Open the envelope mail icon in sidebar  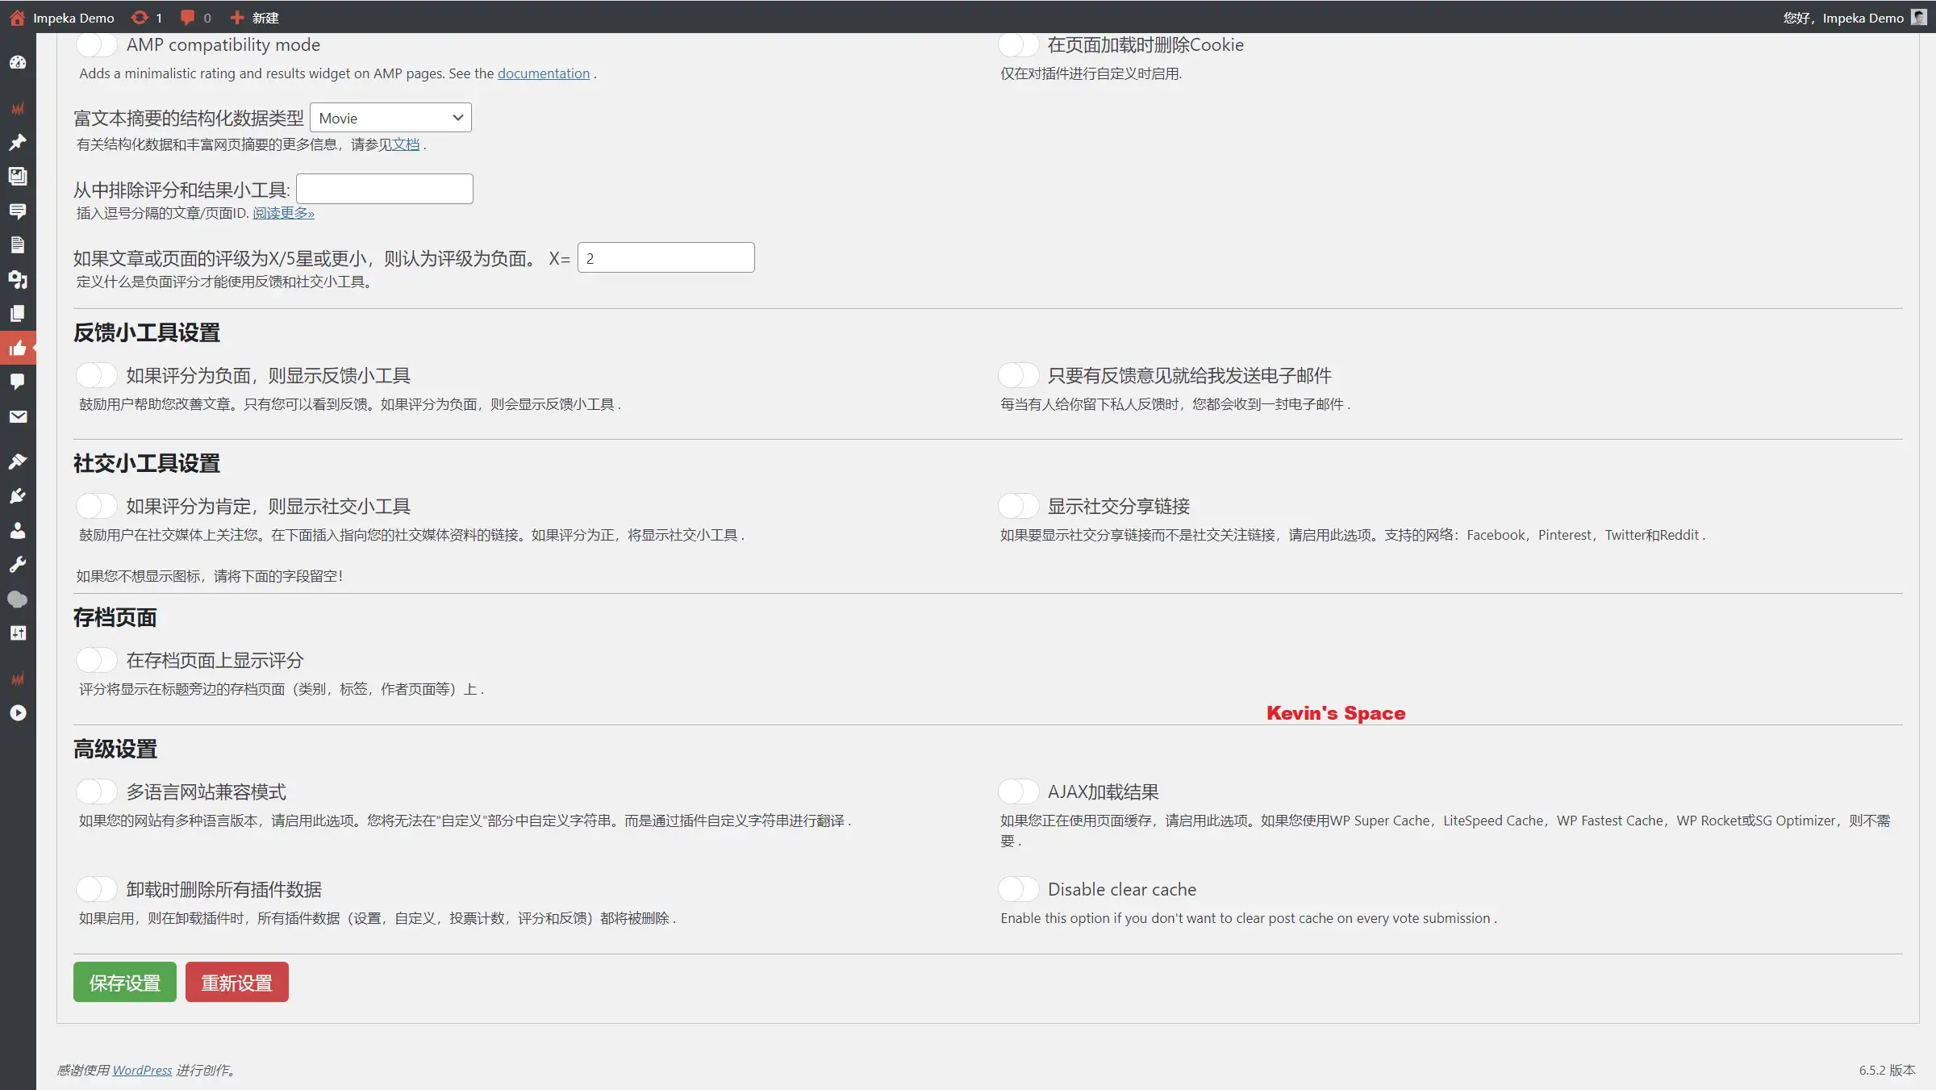18,416
